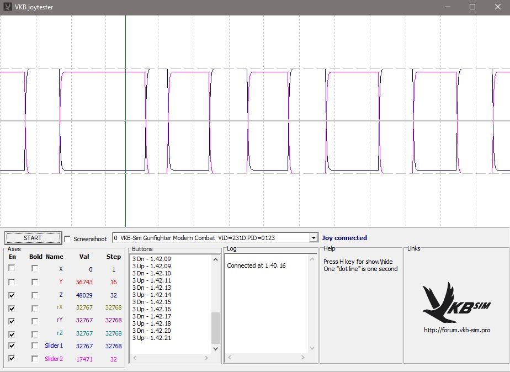Image resolution: width=510 pixels, height=372 pixels.
Task: Maximize the VKB joytester window
Action: [472, 7]
